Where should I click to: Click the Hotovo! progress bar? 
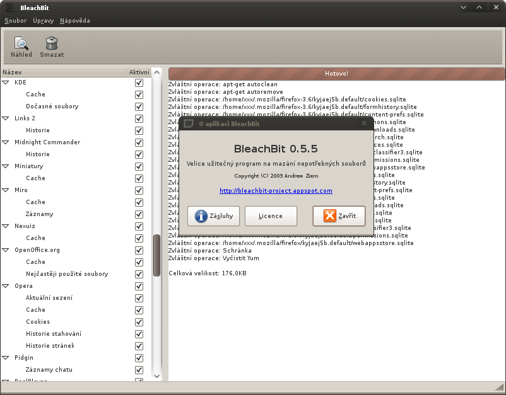coord(336,74)
